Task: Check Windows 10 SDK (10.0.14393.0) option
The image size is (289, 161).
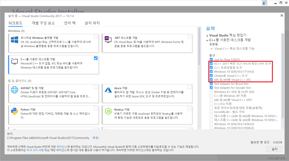Action: (x=211, y=124)
